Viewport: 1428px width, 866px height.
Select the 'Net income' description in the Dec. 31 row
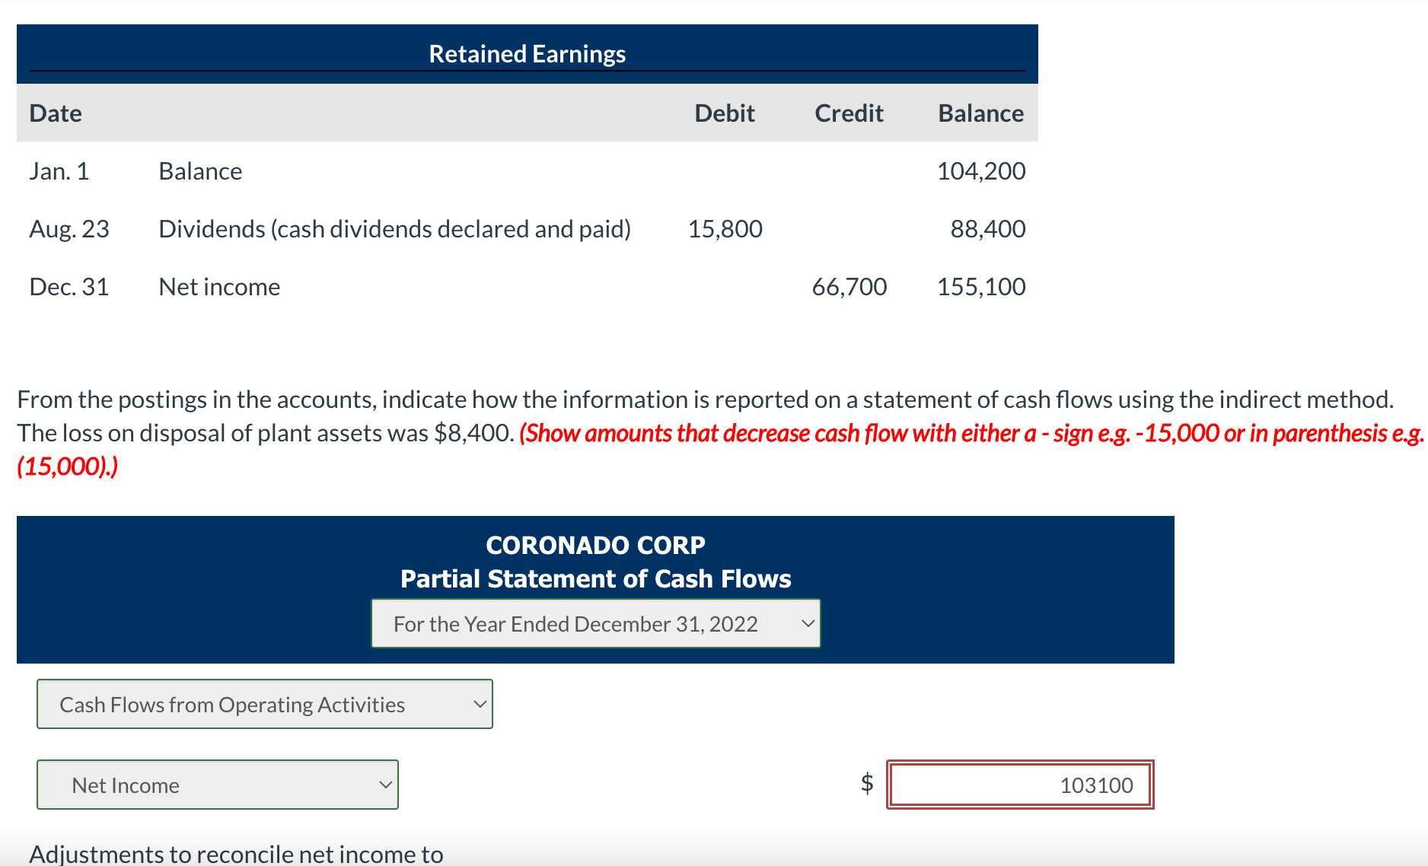219,287
